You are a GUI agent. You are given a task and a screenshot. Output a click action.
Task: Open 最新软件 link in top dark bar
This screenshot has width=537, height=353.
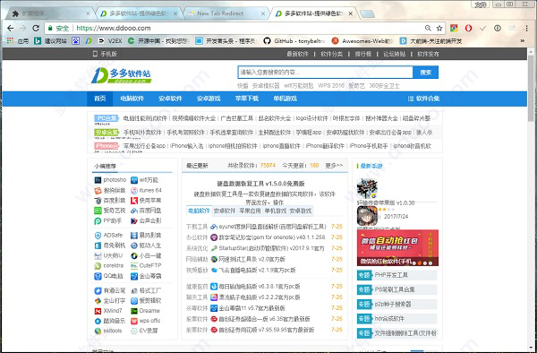pos(298,54)
